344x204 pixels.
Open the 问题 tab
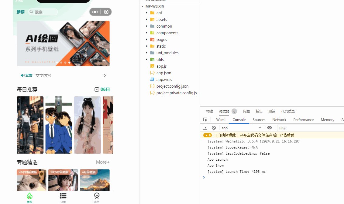coord(246,111)
